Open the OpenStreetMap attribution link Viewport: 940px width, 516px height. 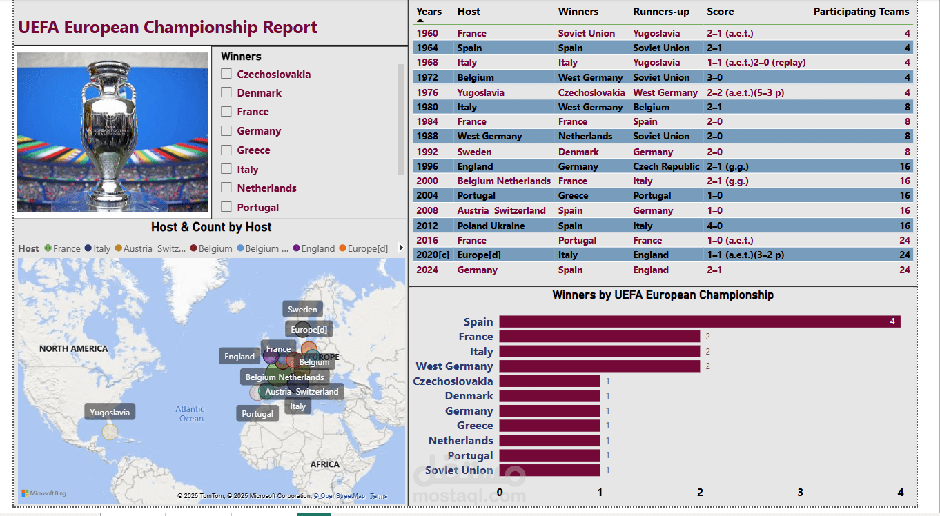[340, 496]
